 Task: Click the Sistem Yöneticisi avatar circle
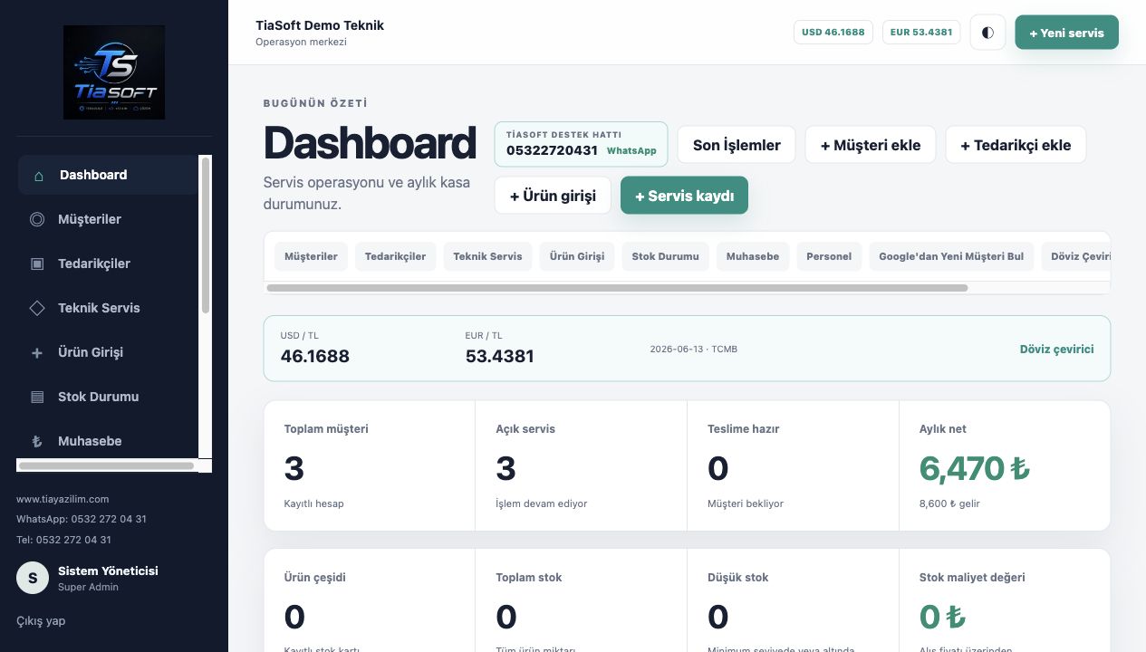pos(33,578)
